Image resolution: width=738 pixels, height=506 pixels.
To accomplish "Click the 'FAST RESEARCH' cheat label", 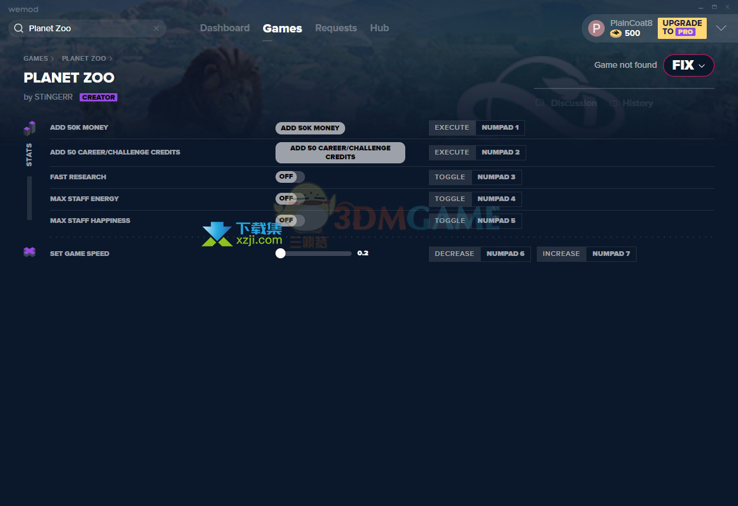I will [x=78, y=177].
